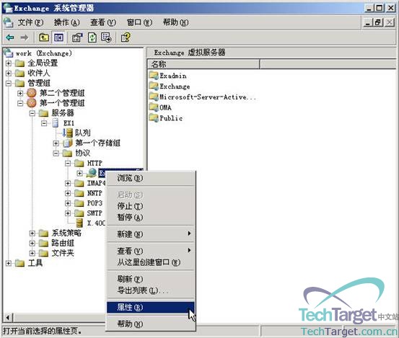399x338 pixels.
Task: Collapse the 协议 node
Action: pyautogui.click(x=56, y=154)
